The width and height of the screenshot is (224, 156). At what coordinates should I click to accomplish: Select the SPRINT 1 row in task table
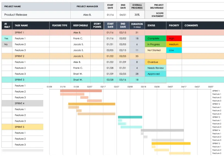20,32
